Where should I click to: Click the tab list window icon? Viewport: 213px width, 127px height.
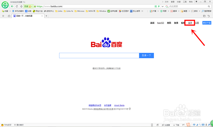pyautogui.click(x=204, y=16)
